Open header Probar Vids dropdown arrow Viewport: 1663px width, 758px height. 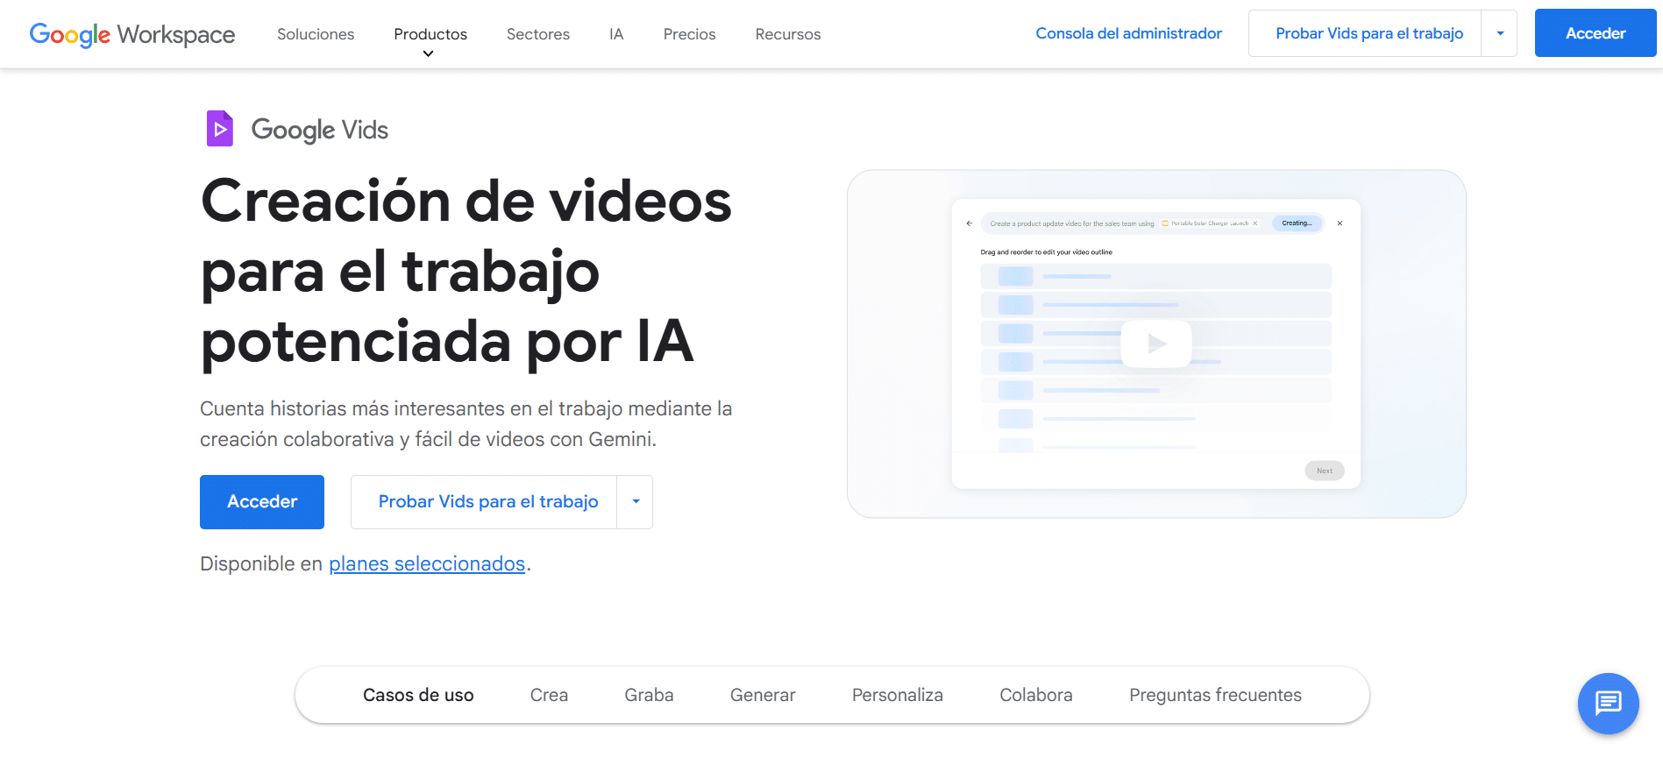pyautogui.click(x=1500, y=33)
